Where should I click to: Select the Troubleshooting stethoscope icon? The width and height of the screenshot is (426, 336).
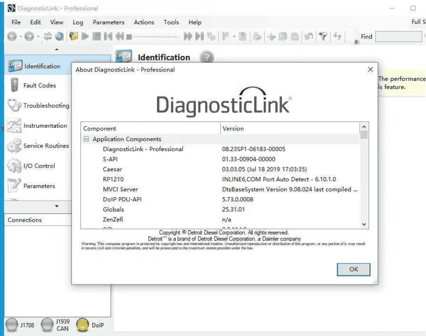(x=14, y=106)
